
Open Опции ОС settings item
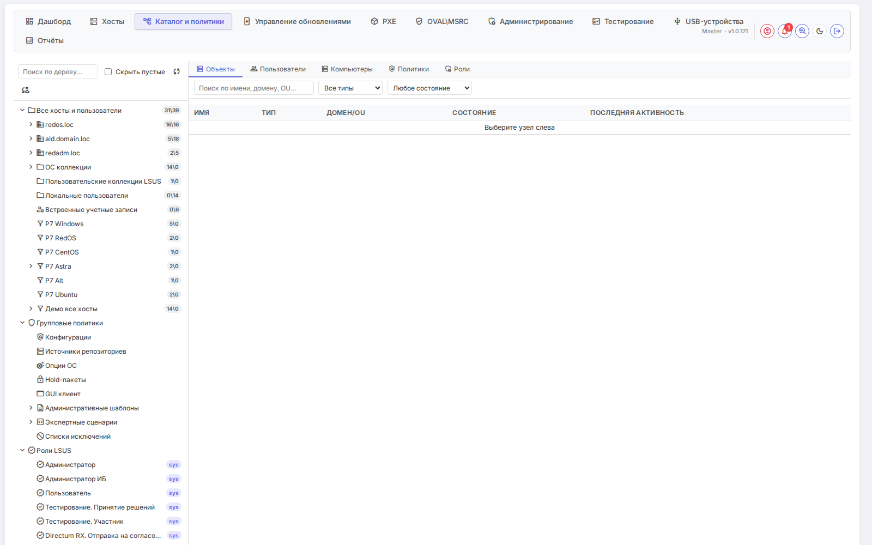pos(60,366)
